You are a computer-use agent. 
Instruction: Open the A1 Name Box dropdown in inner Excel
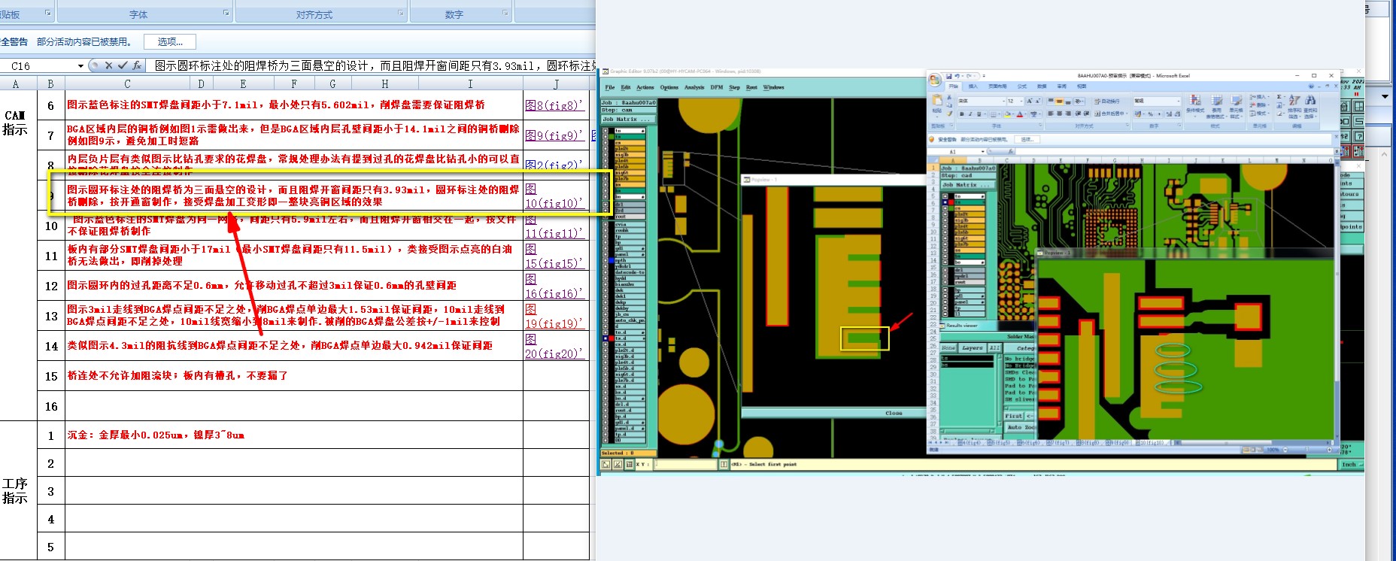click(982, 151)
